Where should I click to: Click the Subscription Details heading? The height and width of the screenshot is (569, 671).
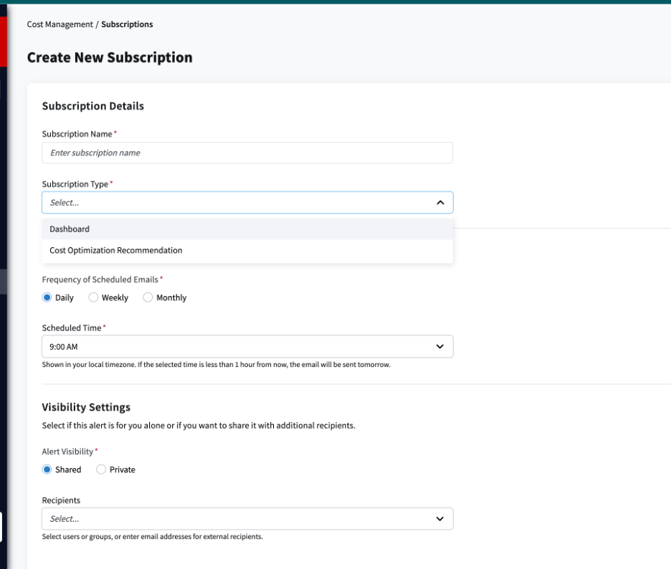point(93,106)
